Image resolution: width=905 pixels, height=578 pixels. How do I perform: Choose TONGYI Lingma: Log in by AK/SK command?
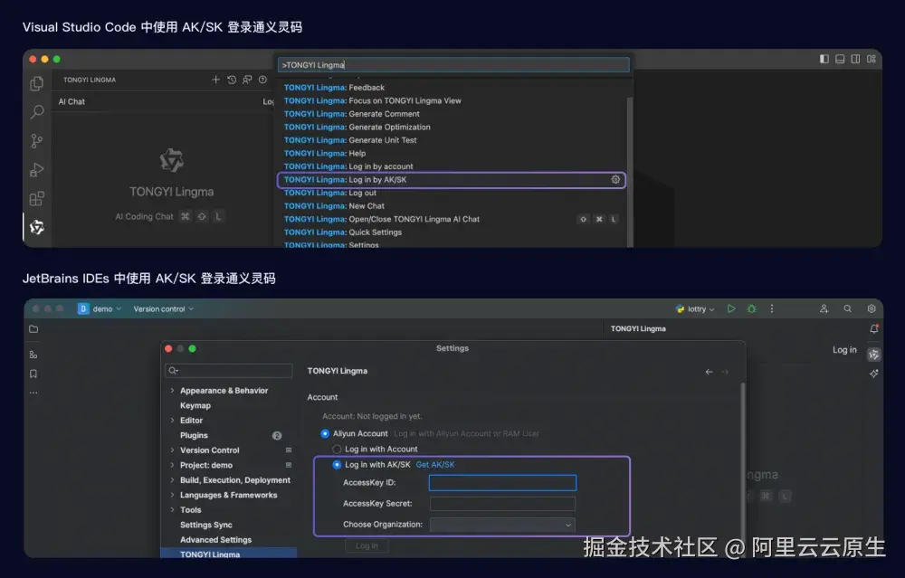tap(452, 179)
